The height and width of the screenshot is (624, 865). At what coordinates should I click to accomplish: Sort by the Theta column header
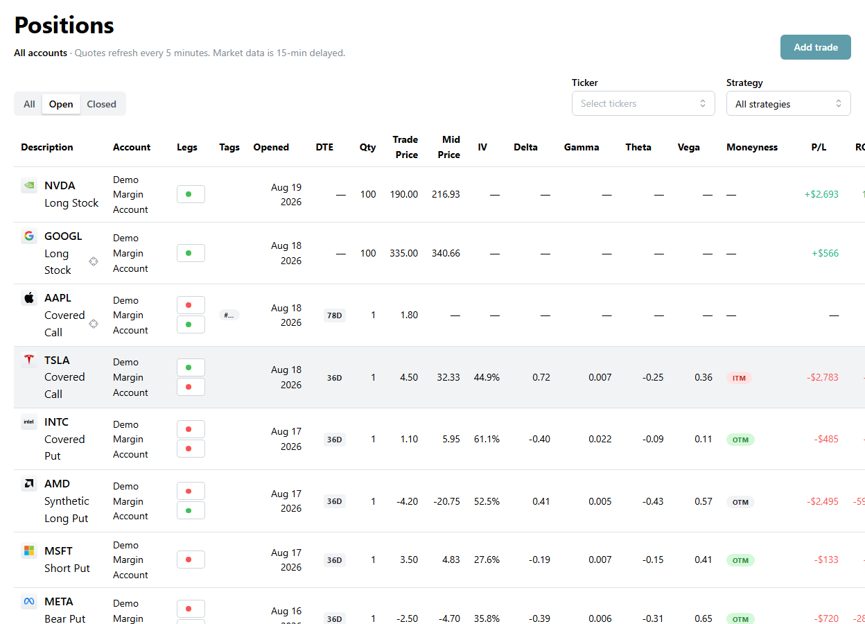pos(638,147)
